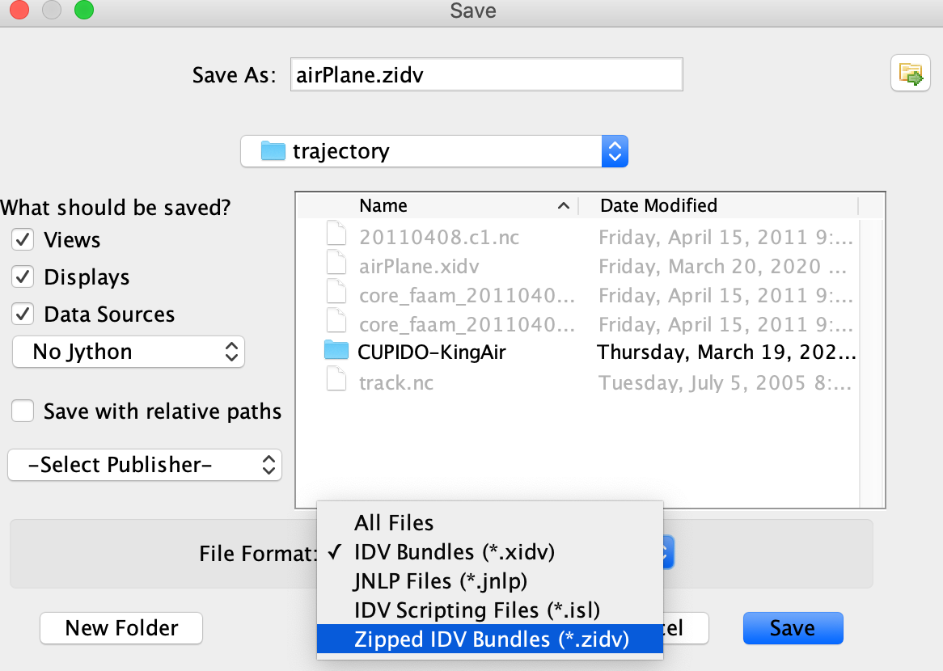The image size is (943, 671).
Task: Toggle the Data Sources checkbox
Action: (23, 314)
